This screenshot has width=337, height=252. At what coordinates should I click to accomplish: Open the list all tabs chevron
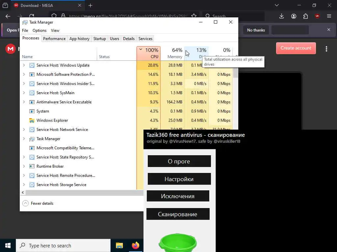pyautogui.click(x=277, y=5)
